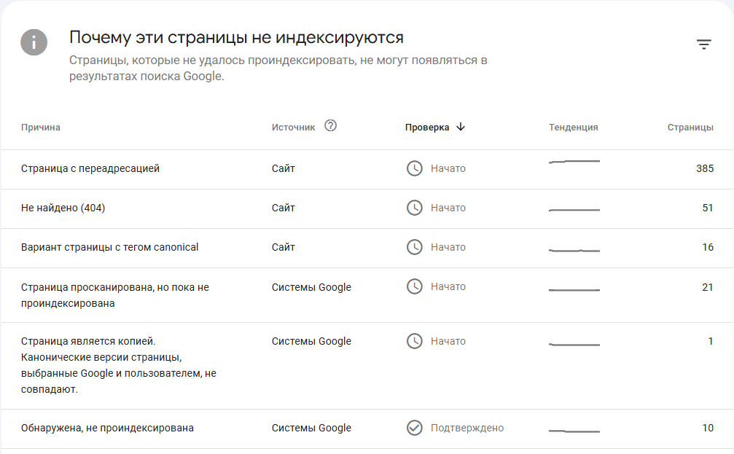Click the trend sparkline in Страница с переадресацией row
The height and width of the screenshot is (454, 734).
tap(574, 162)
